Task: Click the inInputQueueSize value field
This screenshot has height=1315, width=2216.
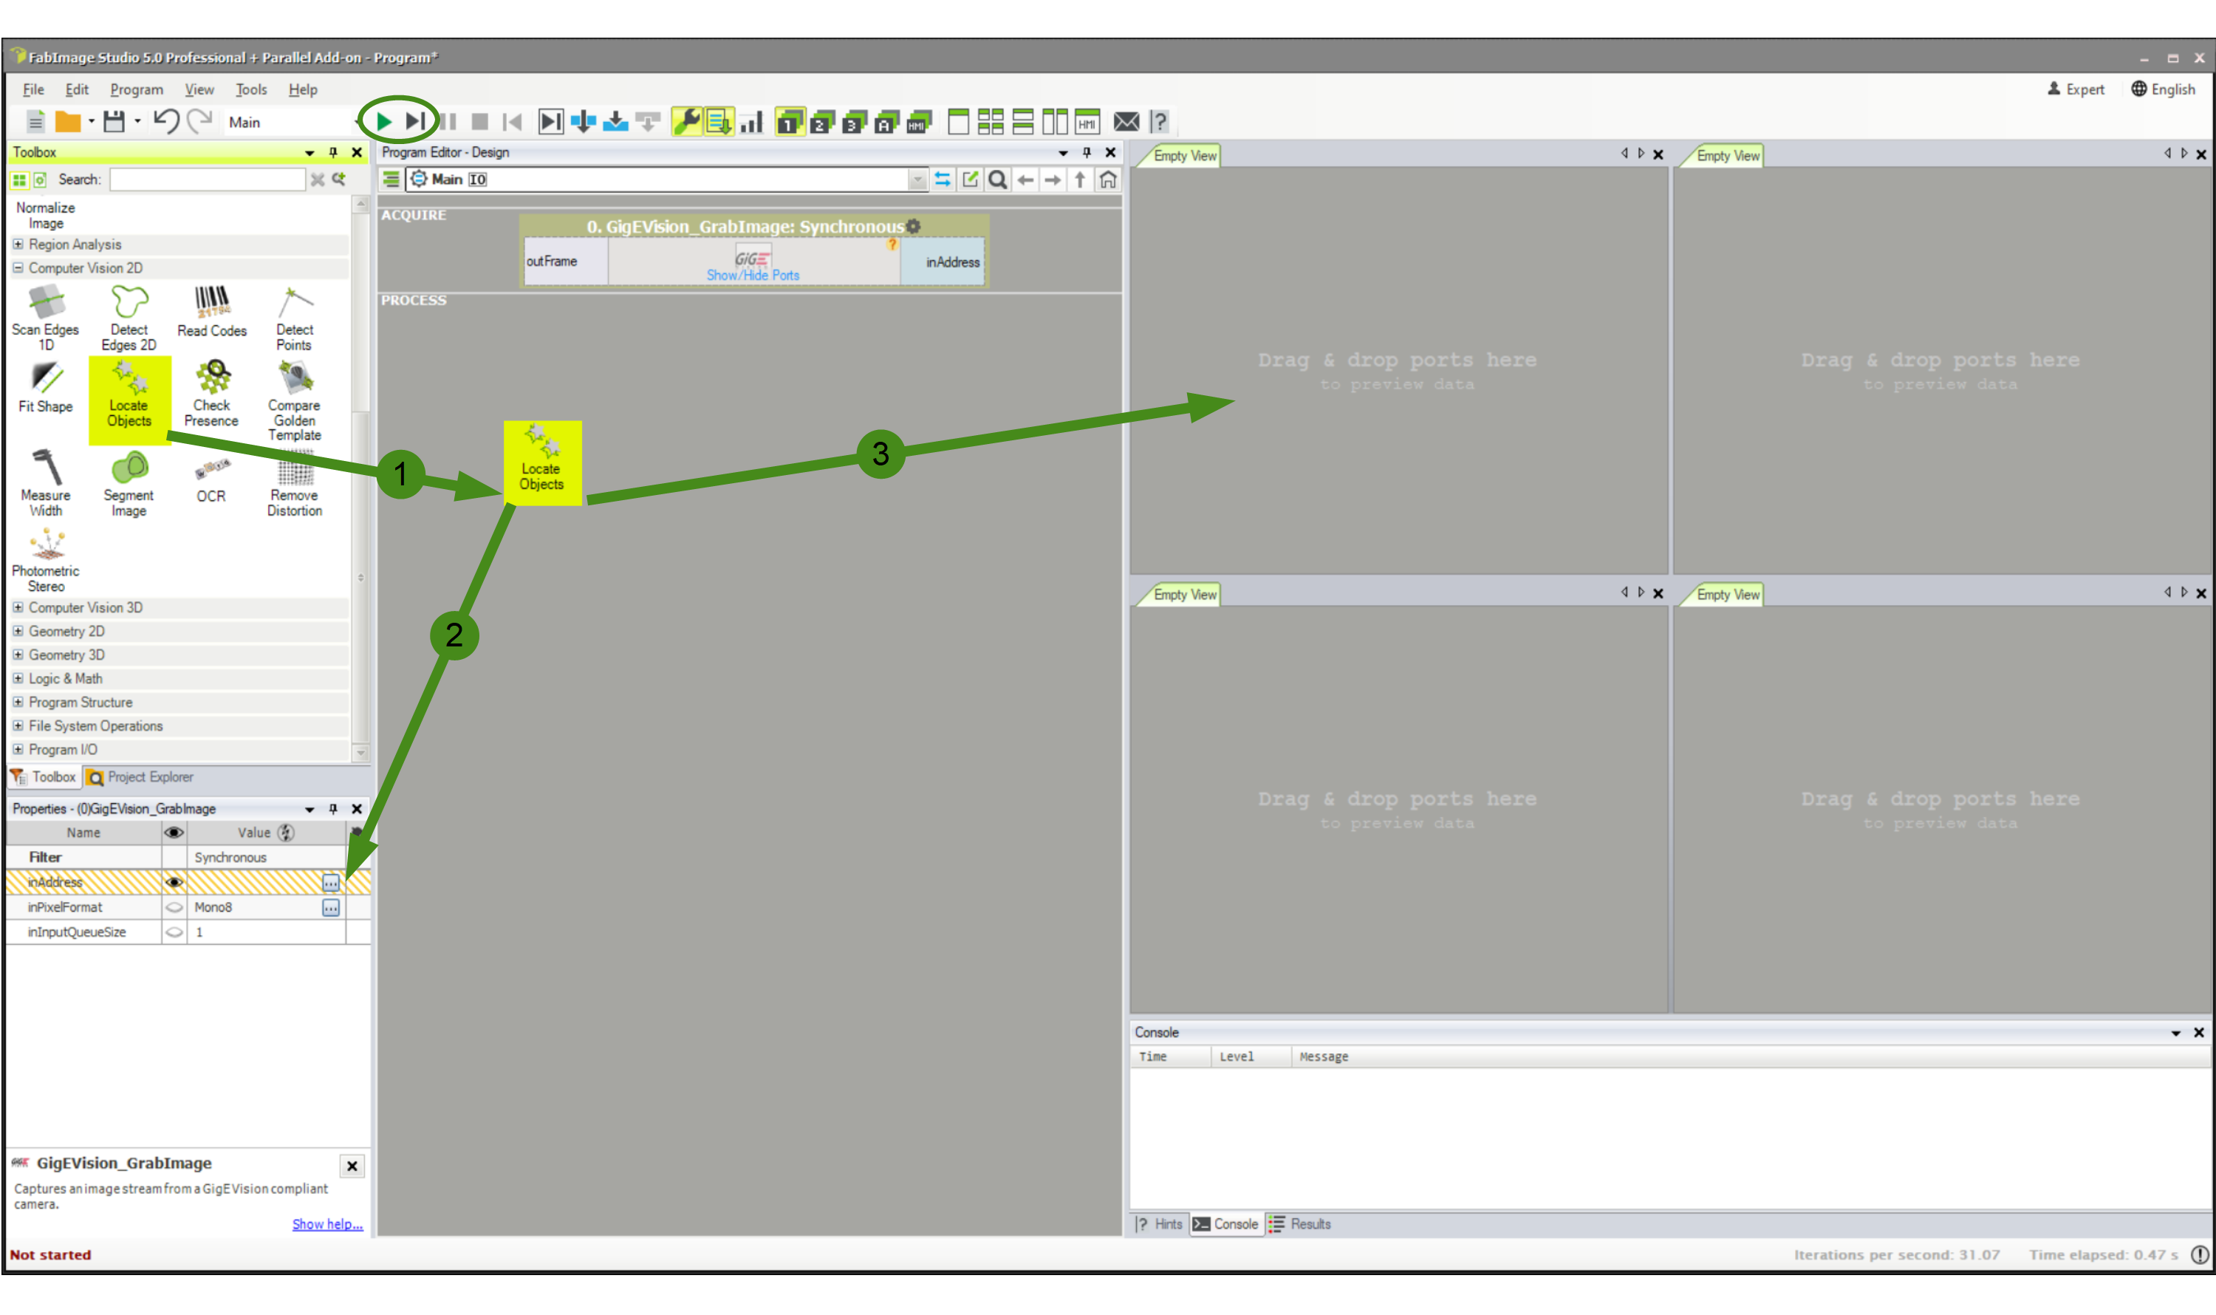Action: click(x=266, y=932)
